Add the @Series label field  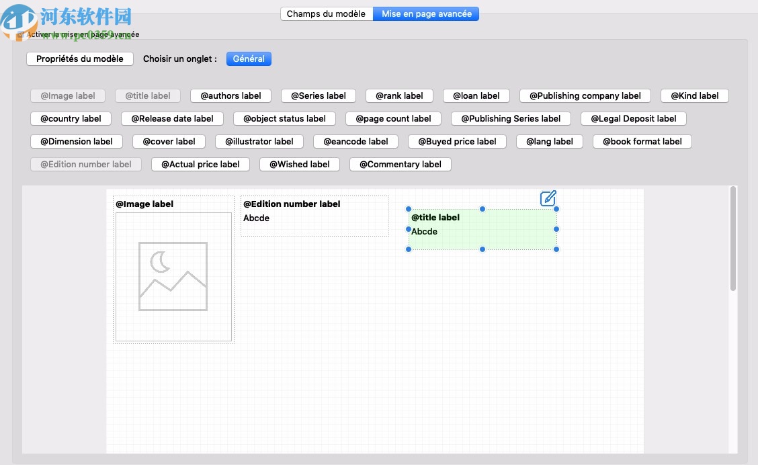tap(319, 95)
